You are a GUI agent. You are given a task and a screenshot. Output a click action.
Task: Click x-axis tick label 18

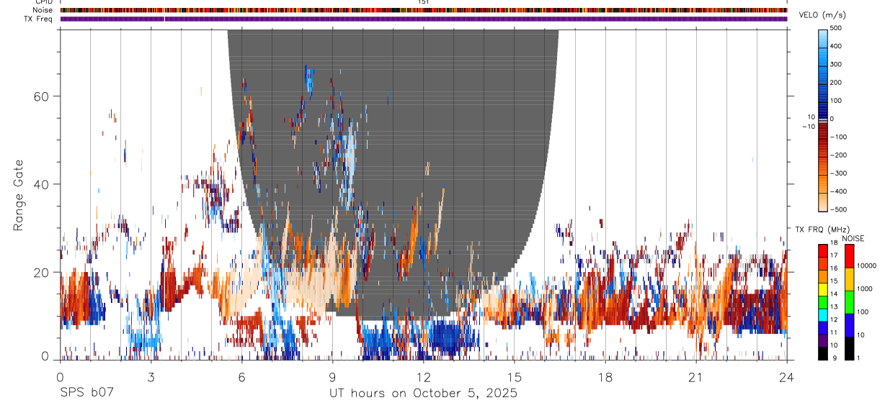pos(605,377)
